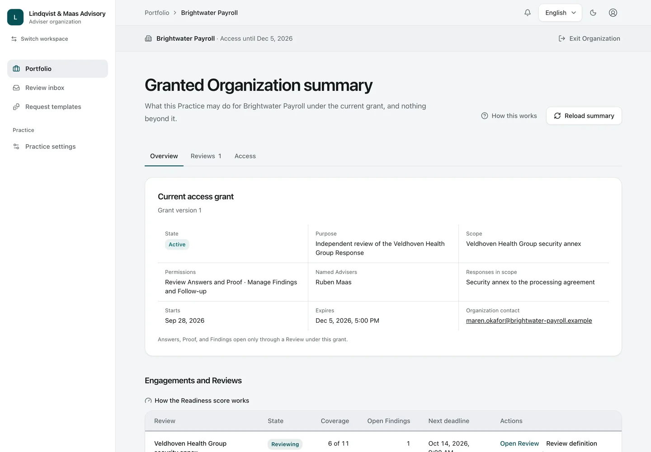
Task: Email maren.okafor@brightwater-payroll.example contact link
Action: (x=529, y=320)
